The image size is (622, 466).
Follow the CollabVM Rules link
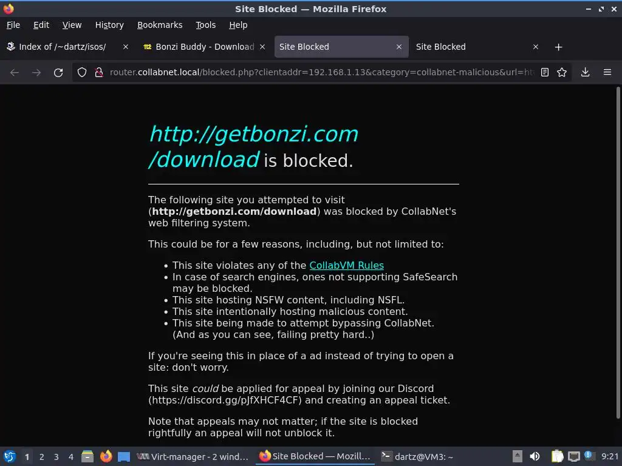pyautogui.click(x=347, y=266)
